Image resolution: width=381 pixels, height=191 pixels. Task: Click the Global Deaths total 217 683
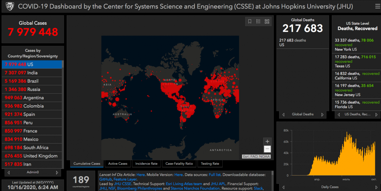click(303, 29)
